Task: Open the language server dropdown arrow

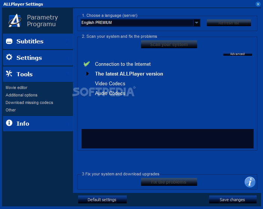Action: pos(196,23)
